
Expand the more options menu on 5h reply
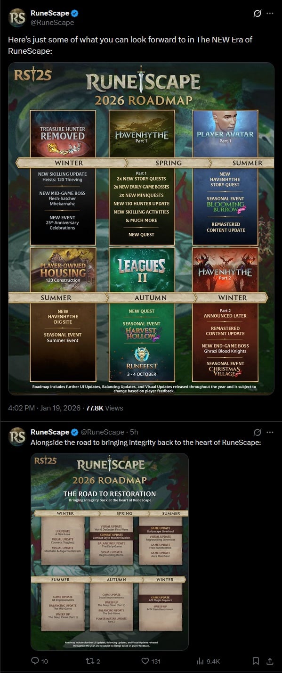pyautogui.click(x=270, y=432)
